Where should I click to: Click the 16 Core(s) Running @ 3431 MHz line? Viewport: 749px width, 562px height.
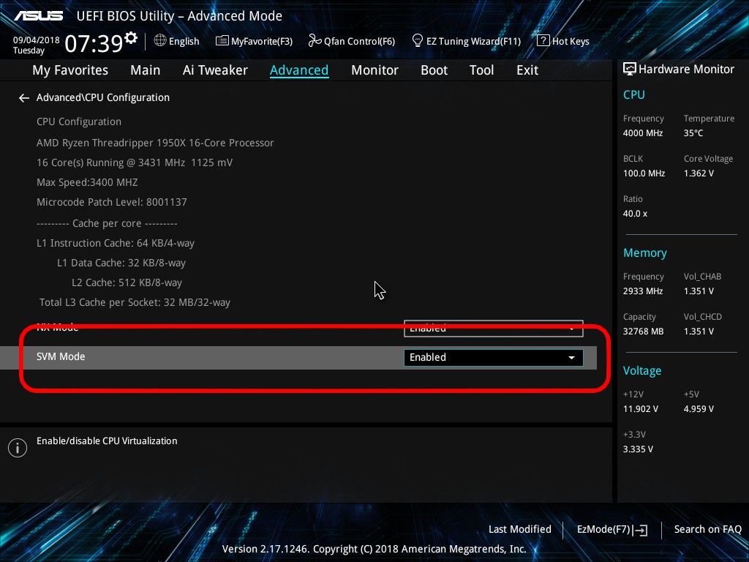(x=135, y=163)
